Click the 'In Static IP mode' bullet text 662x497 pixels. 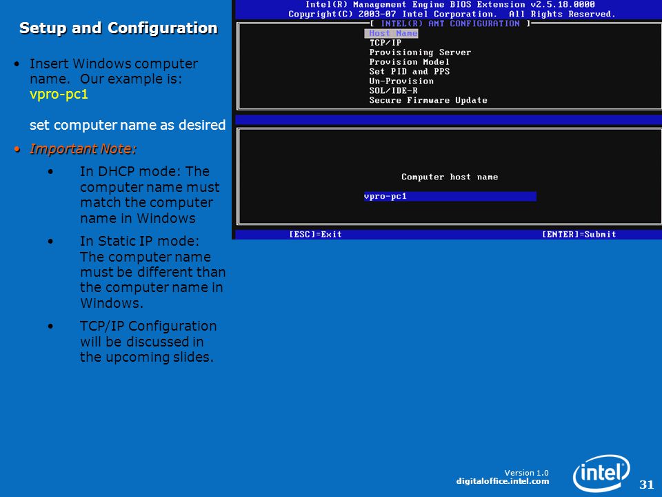[153, 272]
